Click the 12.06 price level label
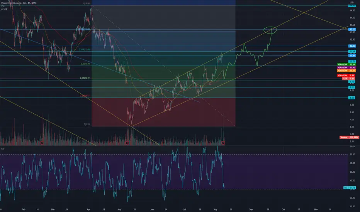This screenshot has width=360, height=212. point(352,46)
